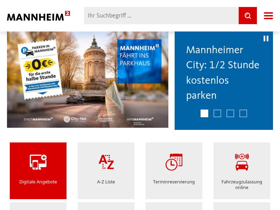Click the superscript 2 red logo badge
The height and width of the screenshot is (210, 280).
[68, 13]
